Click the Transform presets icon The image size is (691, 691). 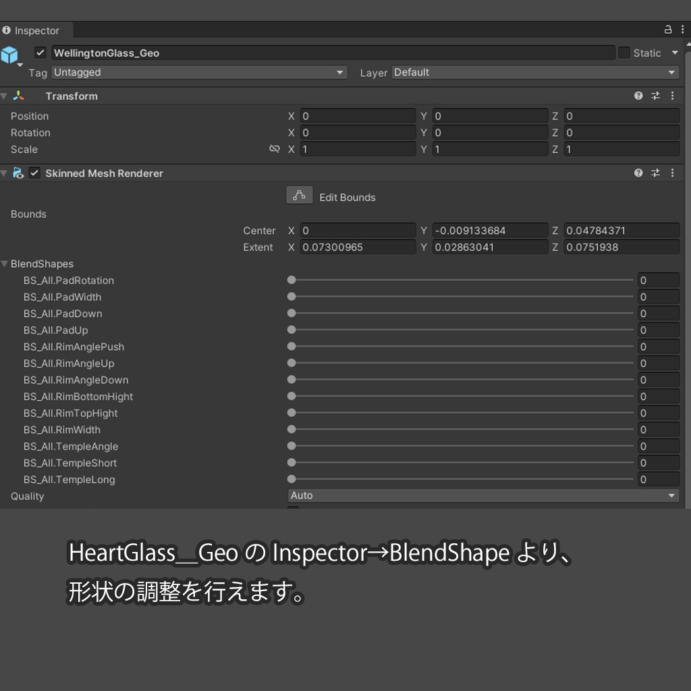point(655,96)
